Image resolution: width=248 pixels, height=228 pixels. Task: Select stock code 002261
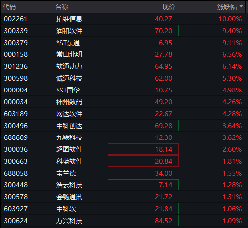(x=16, y=19)
